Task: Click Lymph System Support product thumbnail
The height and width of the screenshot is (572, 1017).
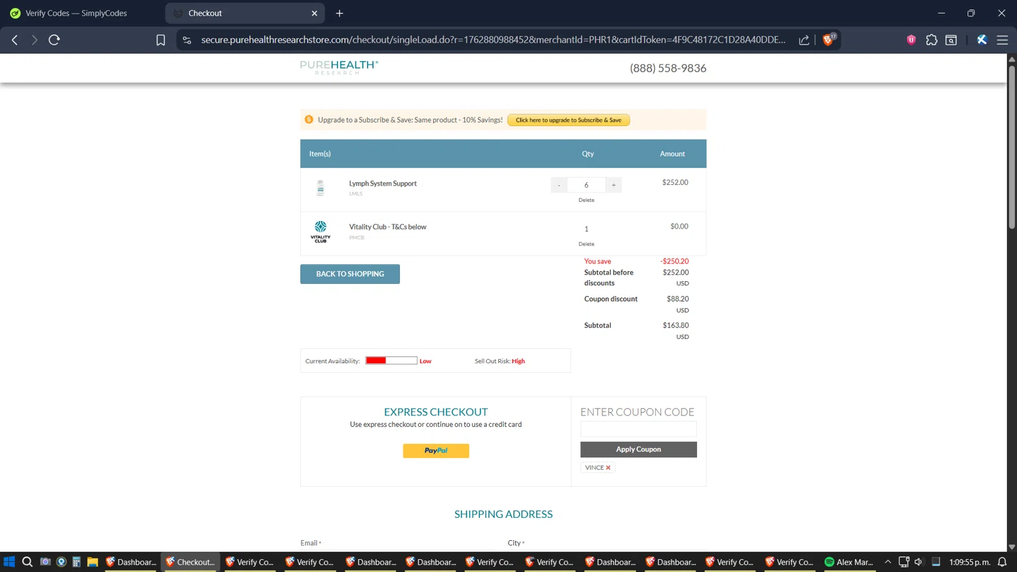Action: (321, 188)
